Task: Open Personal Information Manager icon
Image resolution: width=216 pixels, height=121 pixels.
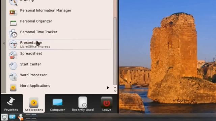Action: click(13, 12)
